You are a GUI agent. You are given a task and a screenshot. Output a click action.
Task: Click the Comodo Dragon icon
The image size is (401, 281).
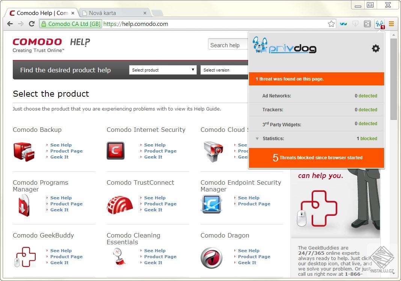[x=211, y=258]
